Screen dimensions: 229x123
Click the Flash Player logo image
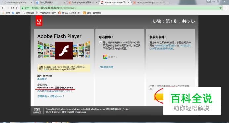[x=64, y=51]
